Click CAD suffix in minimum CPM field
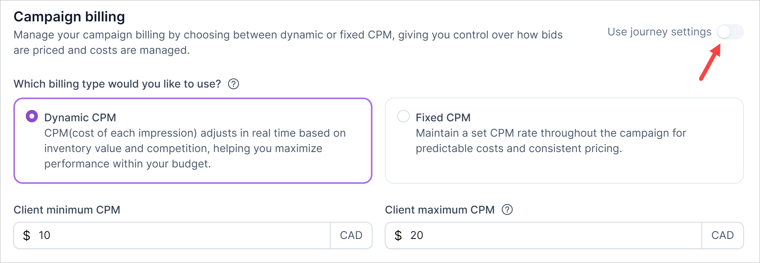The height and width of the screenshot is (263, 760). 351,235
